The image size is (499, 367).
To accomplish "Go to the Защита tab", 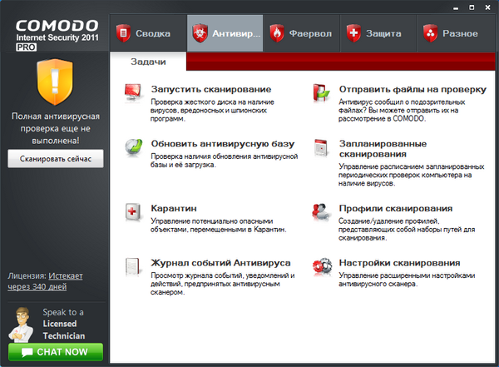I will 378,33.
